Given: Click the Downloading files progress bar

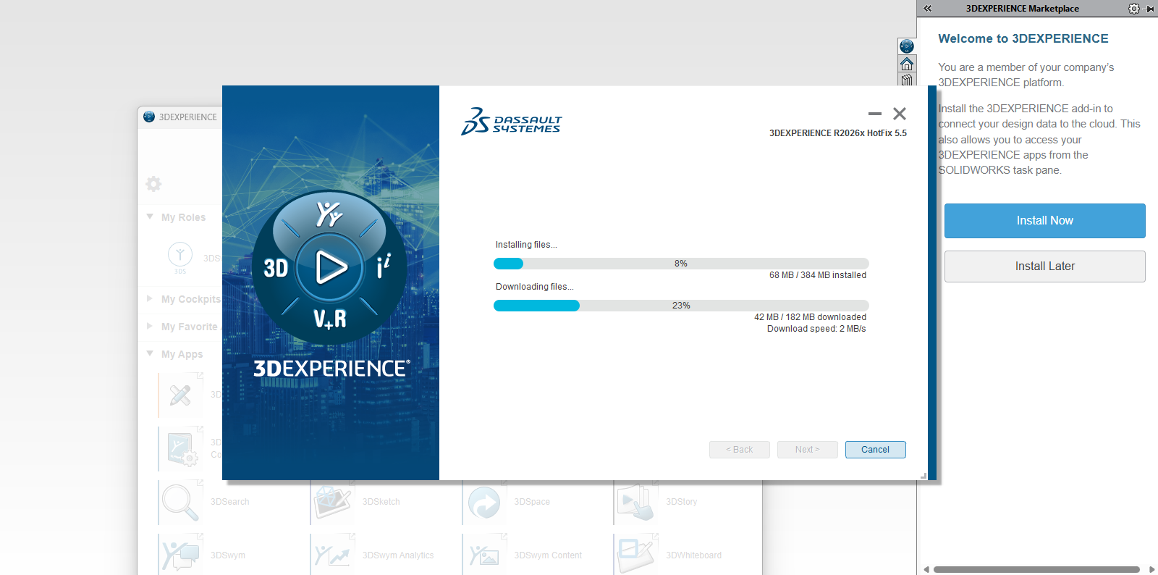Looking at the screenshot, I should coord(681,306).
